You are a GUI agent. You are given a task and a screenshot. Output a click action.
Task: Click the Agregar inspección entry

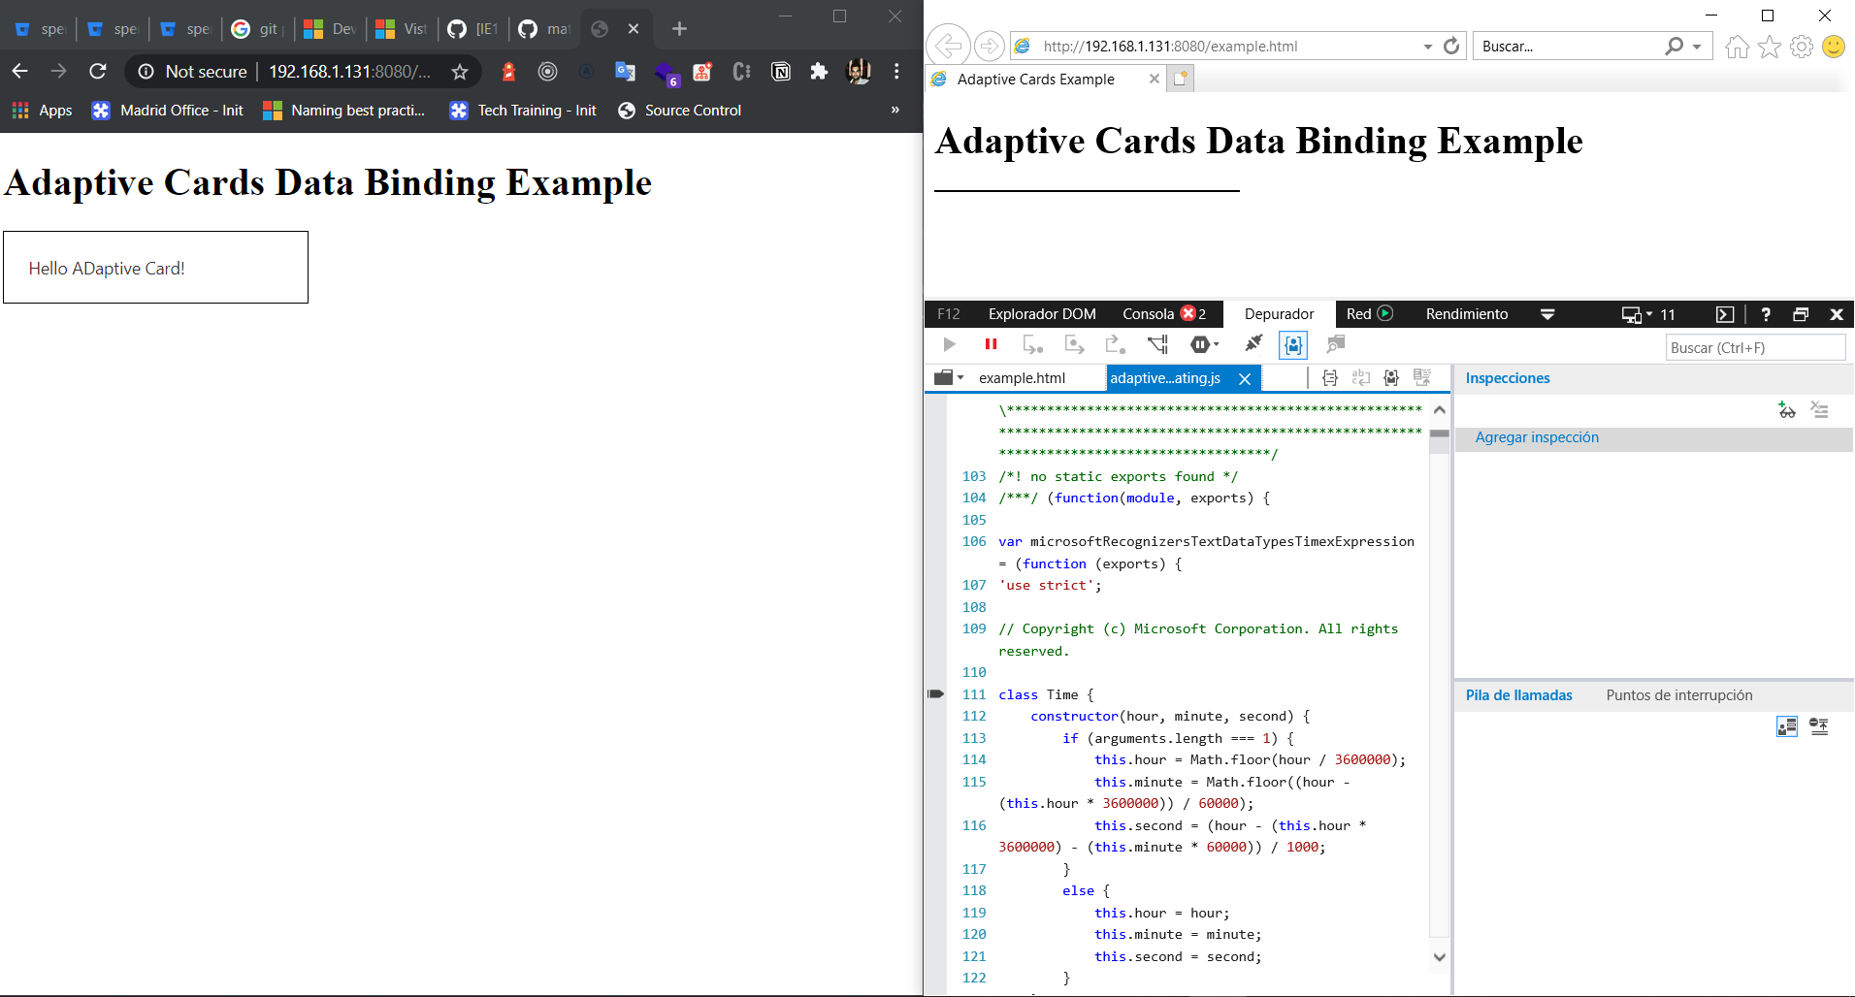tap(1536, 436)
